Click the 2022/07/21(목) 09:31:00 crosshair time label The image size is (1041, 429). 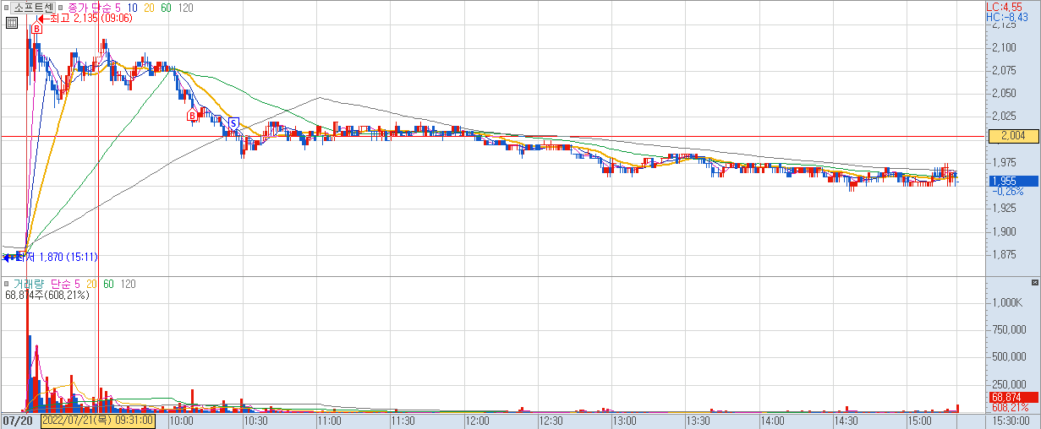[98, 420]
